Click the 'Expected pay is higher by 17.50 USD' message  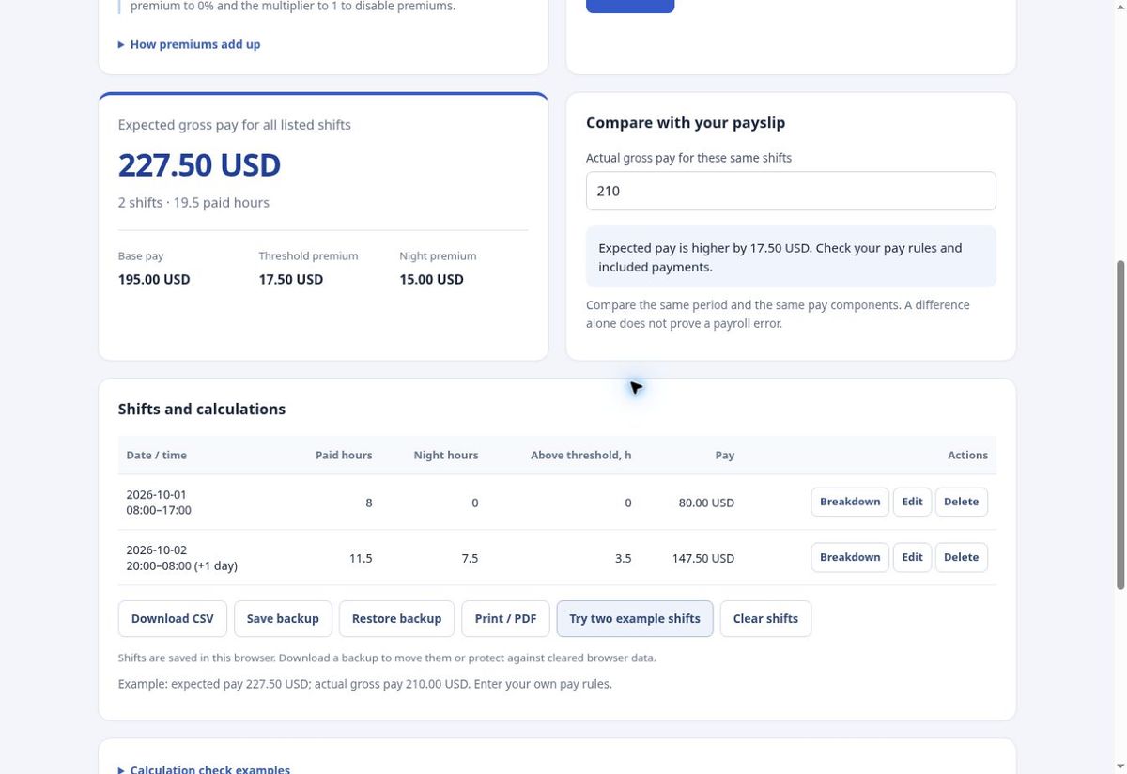pyautogui.click(x=791, y=256)
